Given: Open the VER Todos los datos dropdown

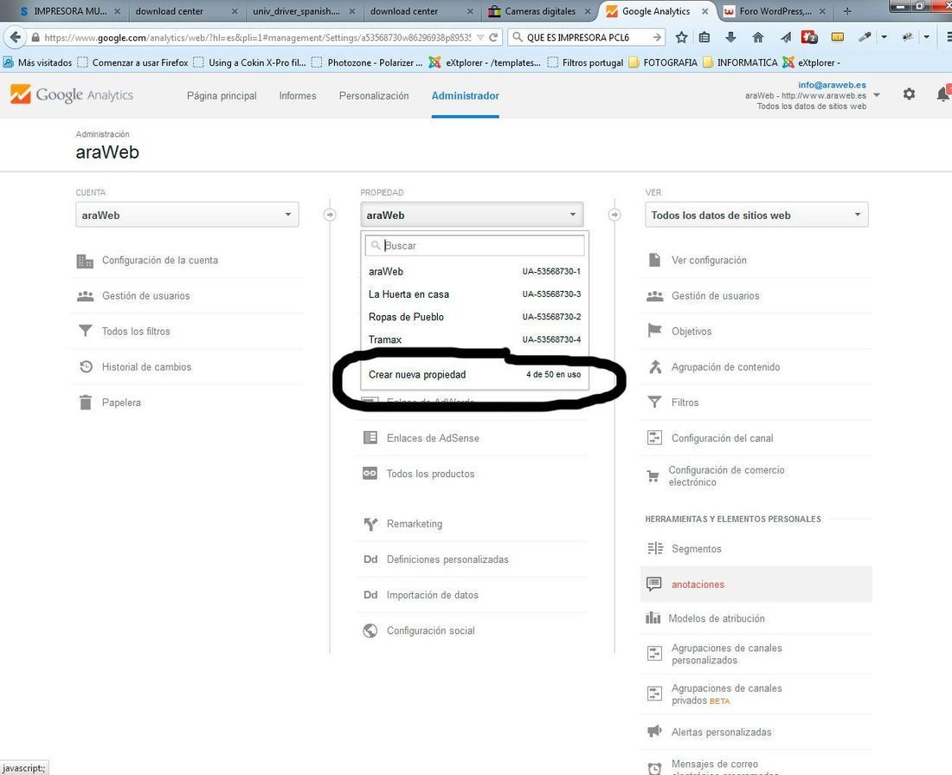Looking at the screenshot, I should 756,215.
